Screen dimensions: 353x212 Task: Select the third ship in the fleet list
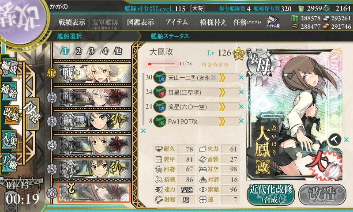[92, 121]
